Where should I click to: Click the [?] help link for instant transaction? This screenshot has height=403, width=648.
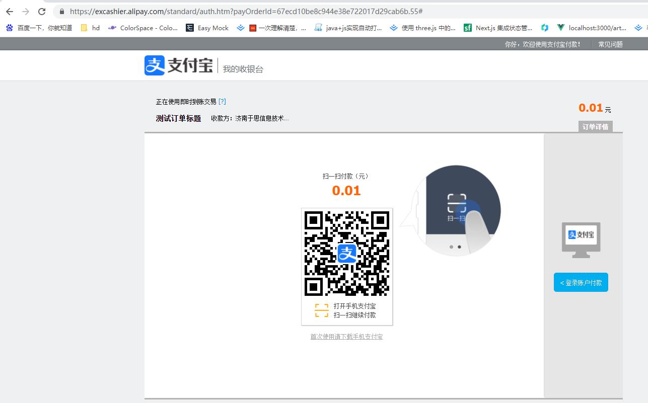click(x=222, y=102)
